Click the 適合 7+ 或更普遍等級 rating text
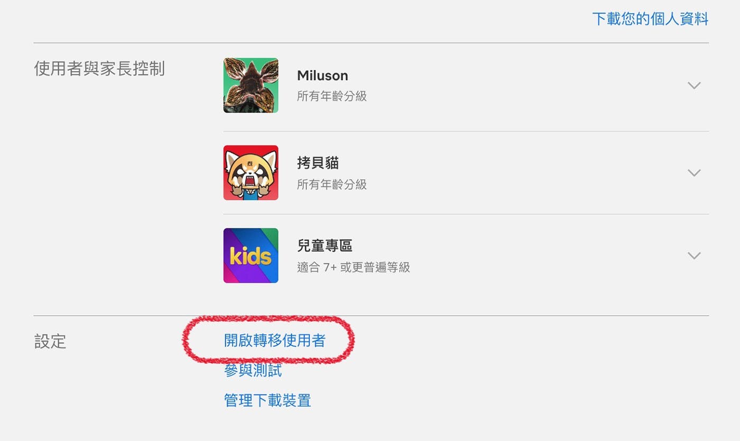This screenshot has width=740, height=441. click(354, 267)
